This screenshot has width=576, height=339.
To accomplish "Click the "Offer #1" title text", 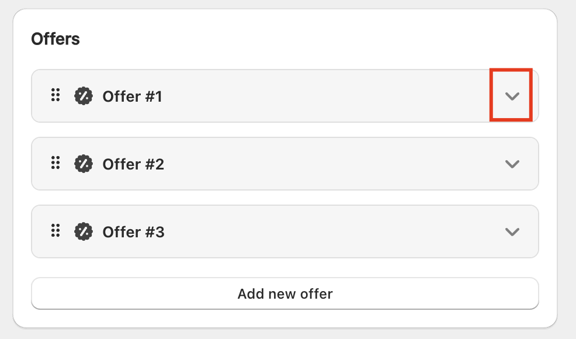I will [x=132, y=96].
